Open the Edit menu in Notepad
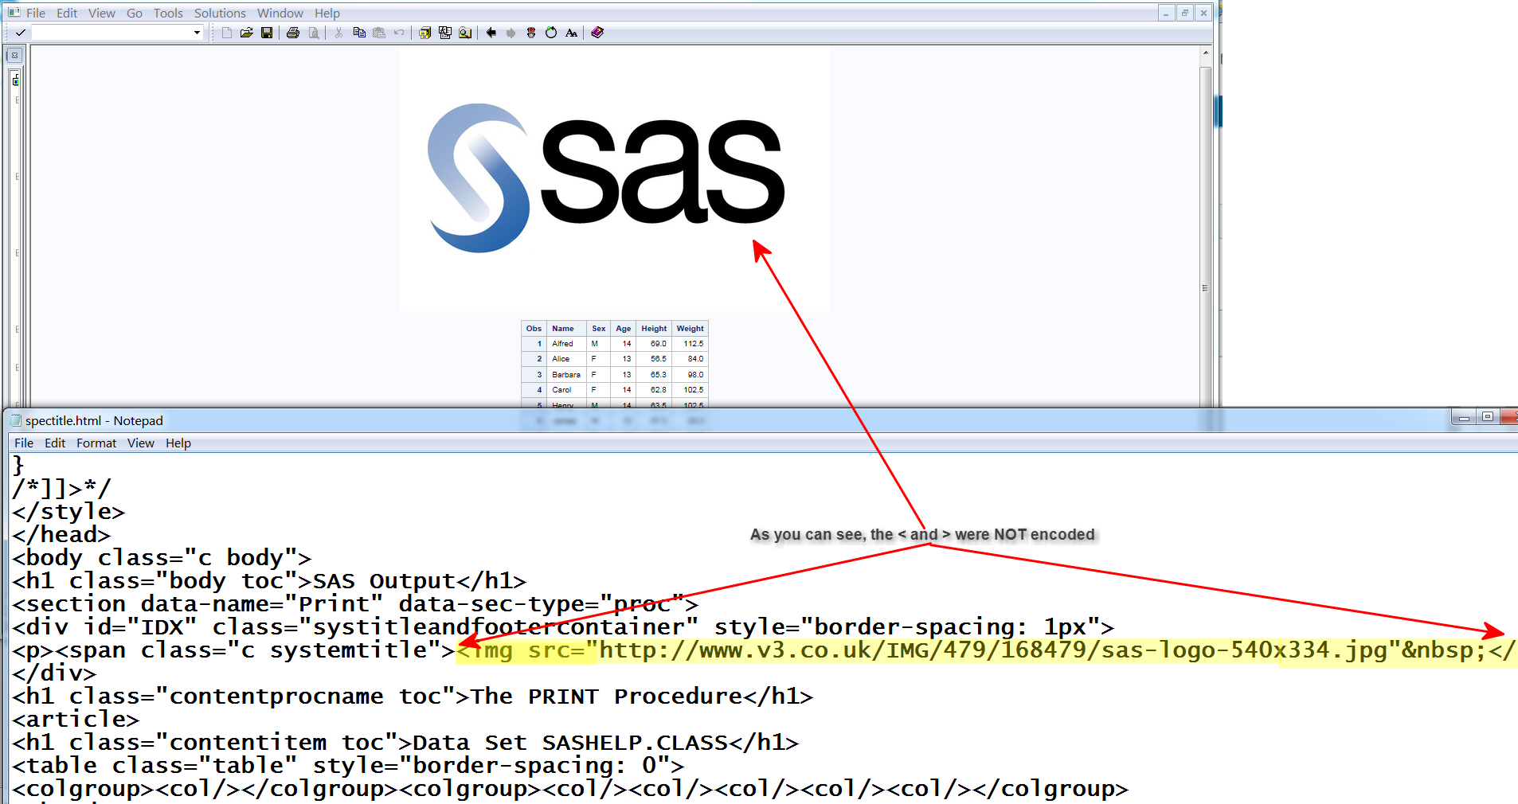Image resolution: width=1518 pixels, height=804 pixels. (x=54, y=443)
